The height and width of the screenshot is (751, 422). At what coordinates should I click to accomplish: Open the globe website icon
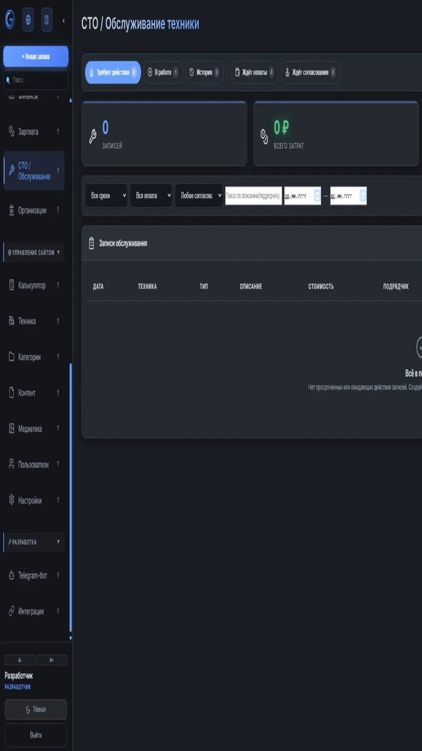point(28,20)
